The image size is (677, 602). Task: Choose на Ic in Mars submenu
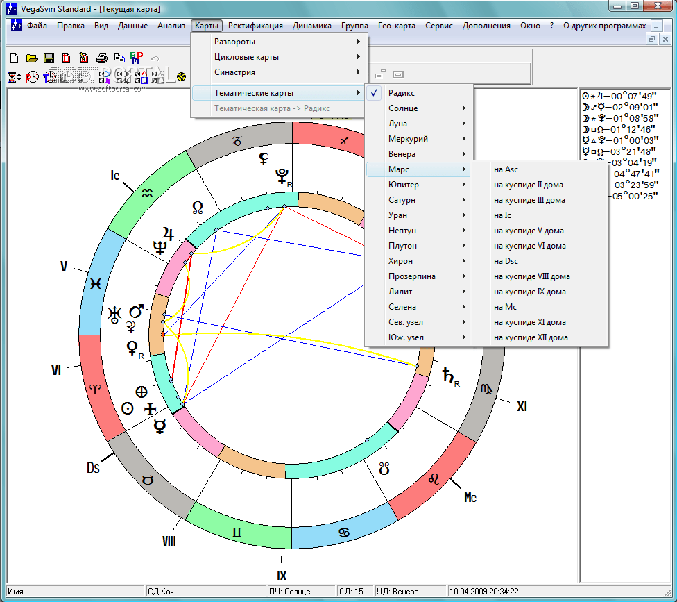point(539,215)
